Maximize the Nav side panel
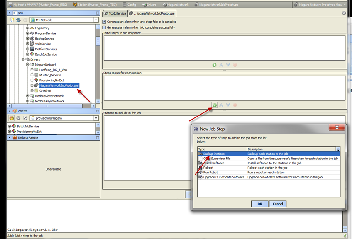 pos(98,13)
